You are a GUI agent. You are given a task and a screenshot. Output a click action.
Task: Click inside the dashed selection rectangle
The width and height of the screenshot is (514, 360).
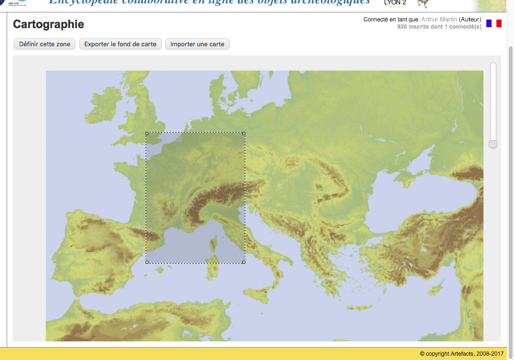tap(196, 198)
